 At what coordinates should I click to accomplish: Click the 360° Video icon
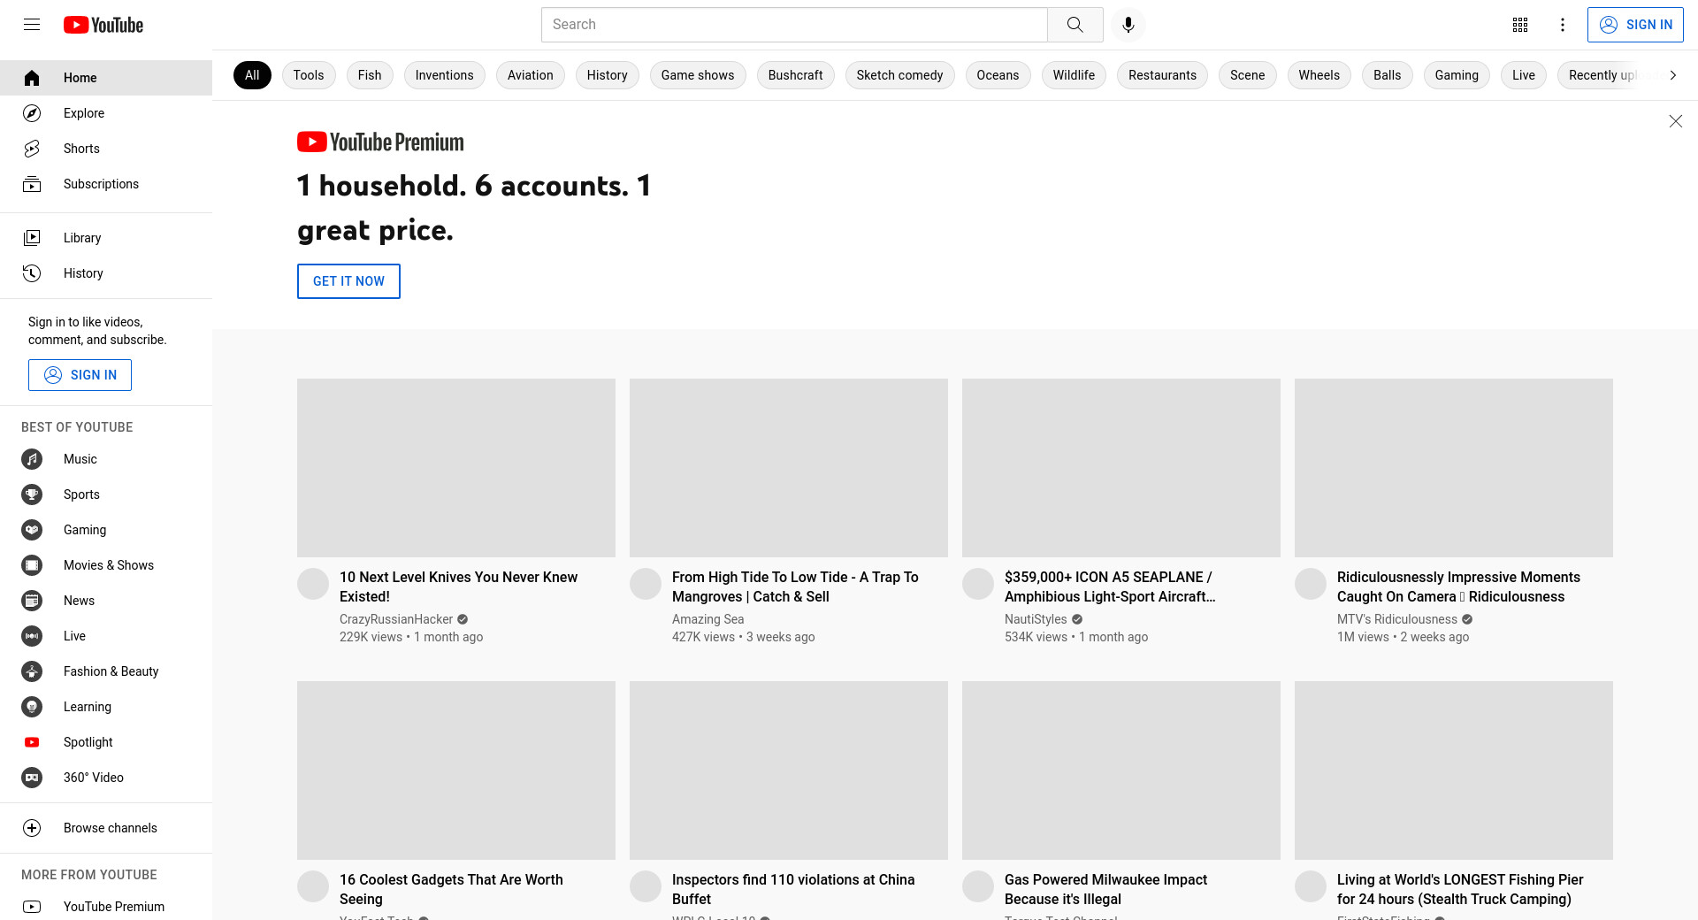(32, 778)
